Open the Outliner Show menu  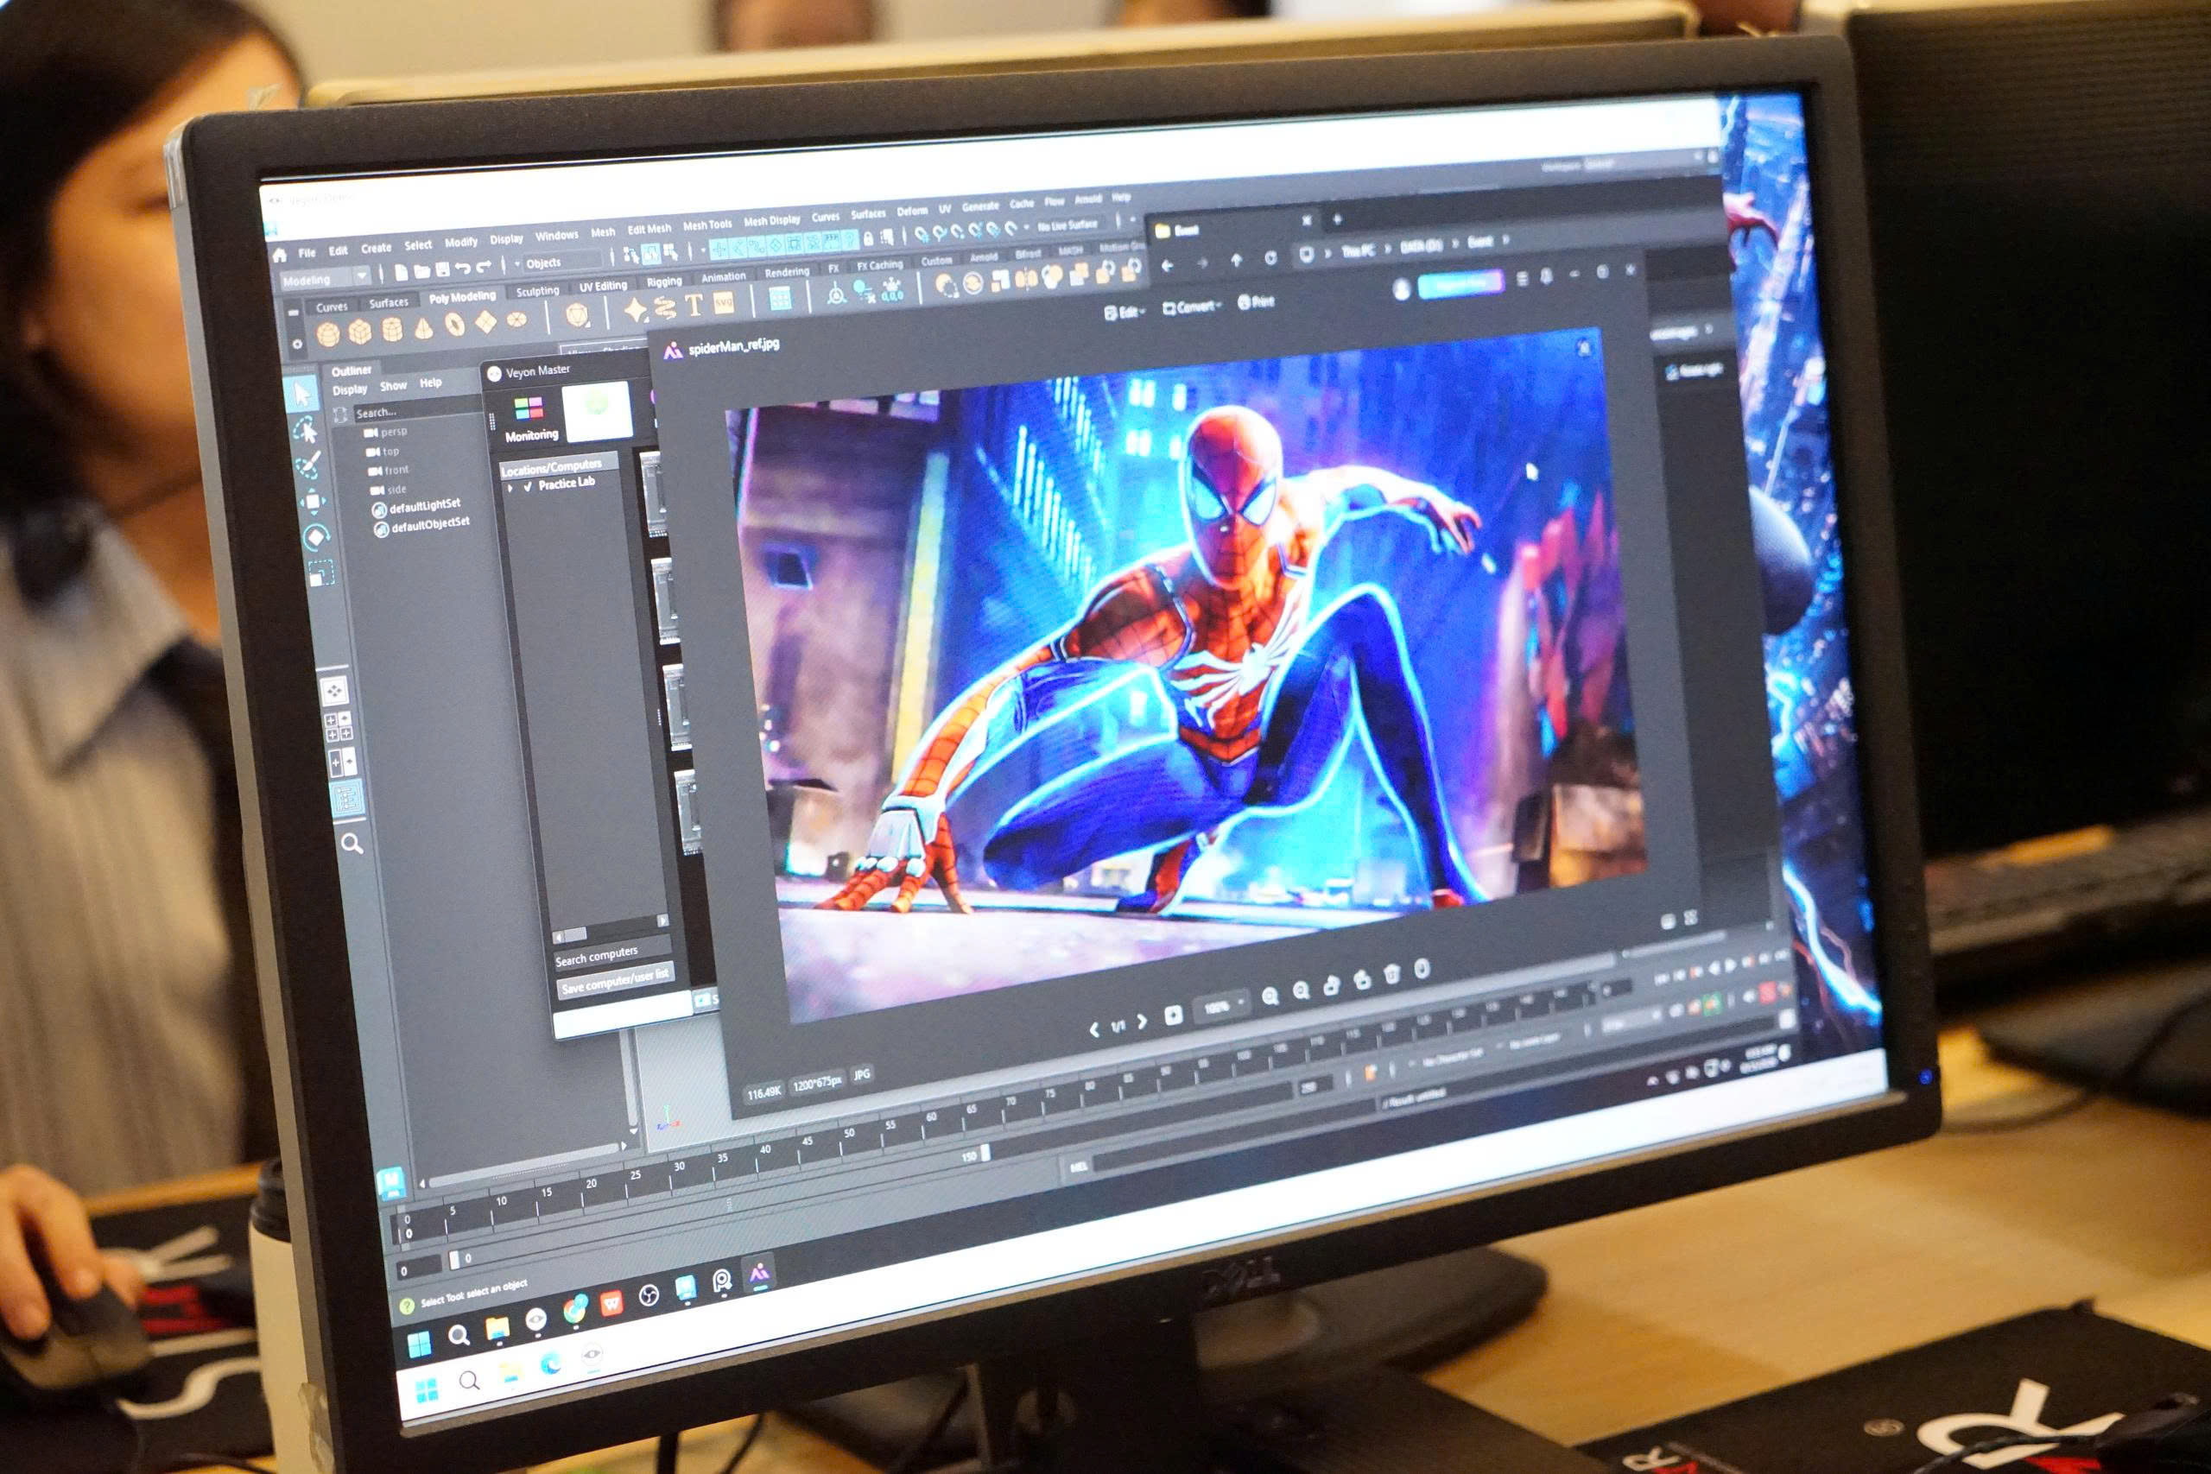pyautogui.click(x=393, y=385)
